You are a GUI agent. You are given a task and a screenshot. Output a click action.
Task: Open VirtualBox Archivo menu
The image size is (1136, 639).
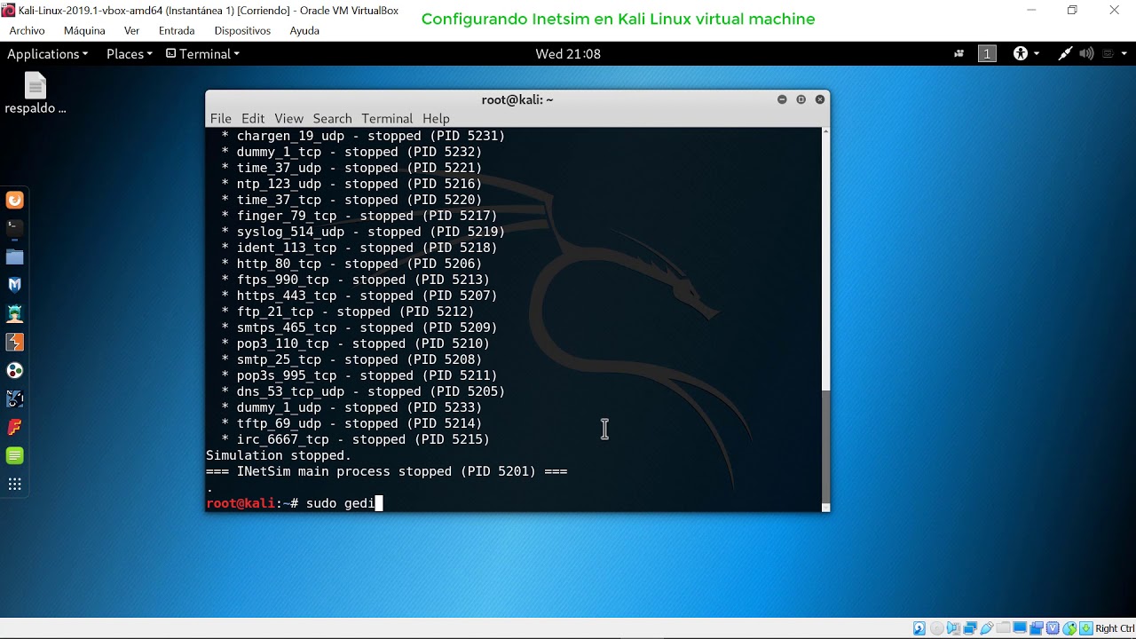[28, 30]
